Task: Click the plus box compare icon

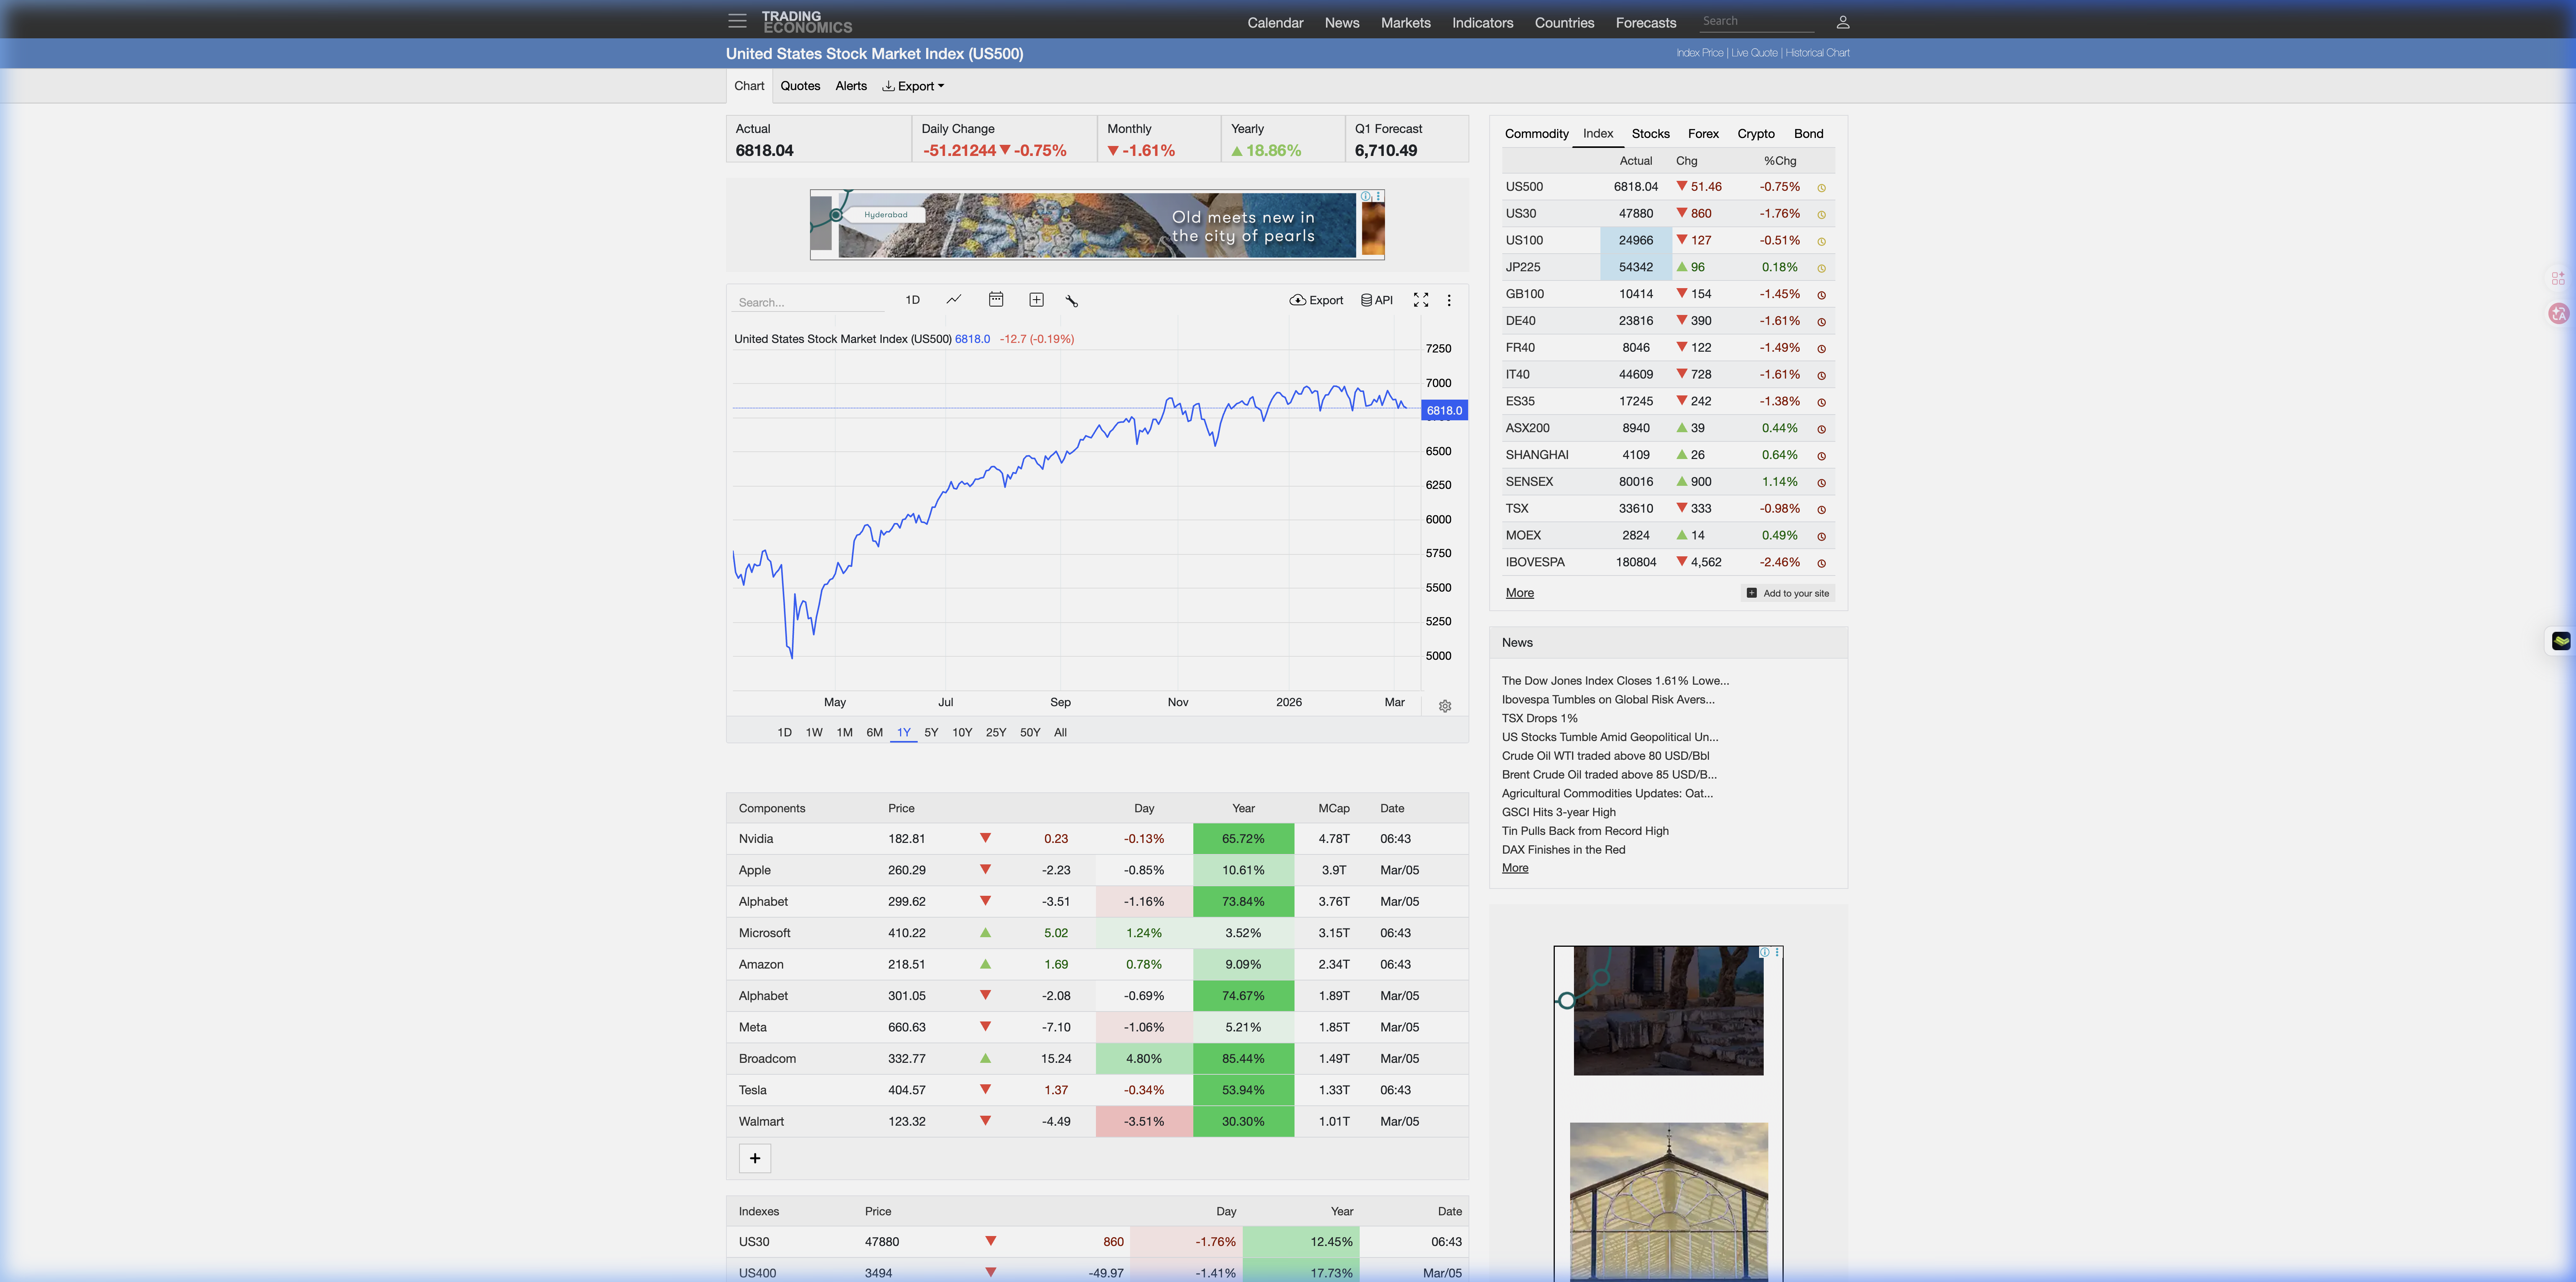Action: click(x=1036, y=300)
